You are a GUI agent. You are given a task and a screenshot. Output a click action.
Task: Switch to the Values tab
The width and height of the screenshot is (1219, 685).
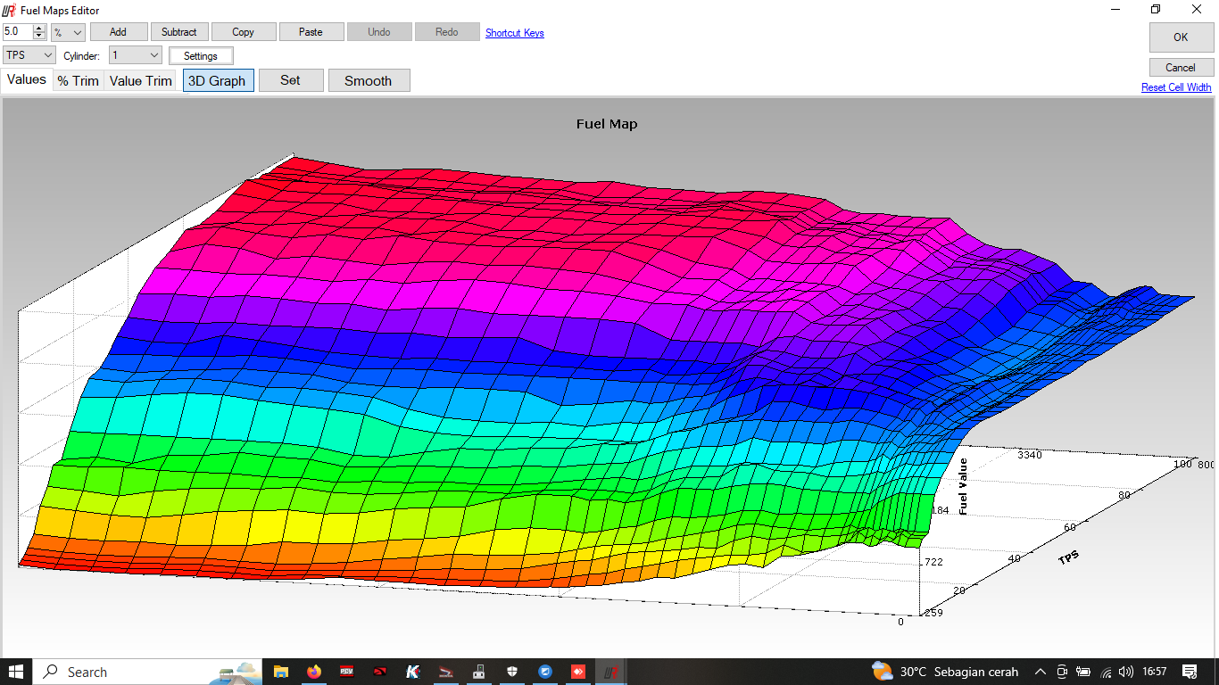27,79
